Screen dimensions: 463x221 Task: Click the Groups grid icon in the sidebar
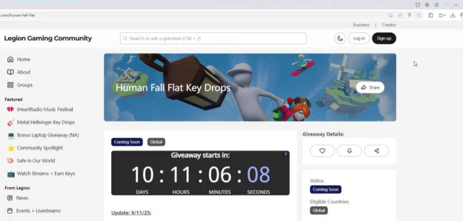pyautogui.click(x=10, y=85)
